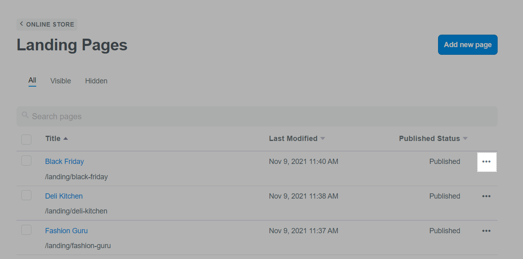Image resolution: width=523 pixels, height=259 pixels.
Task: Open the Deli Kitchen page link
Action: pyautogui.click(x=64, y=196)
